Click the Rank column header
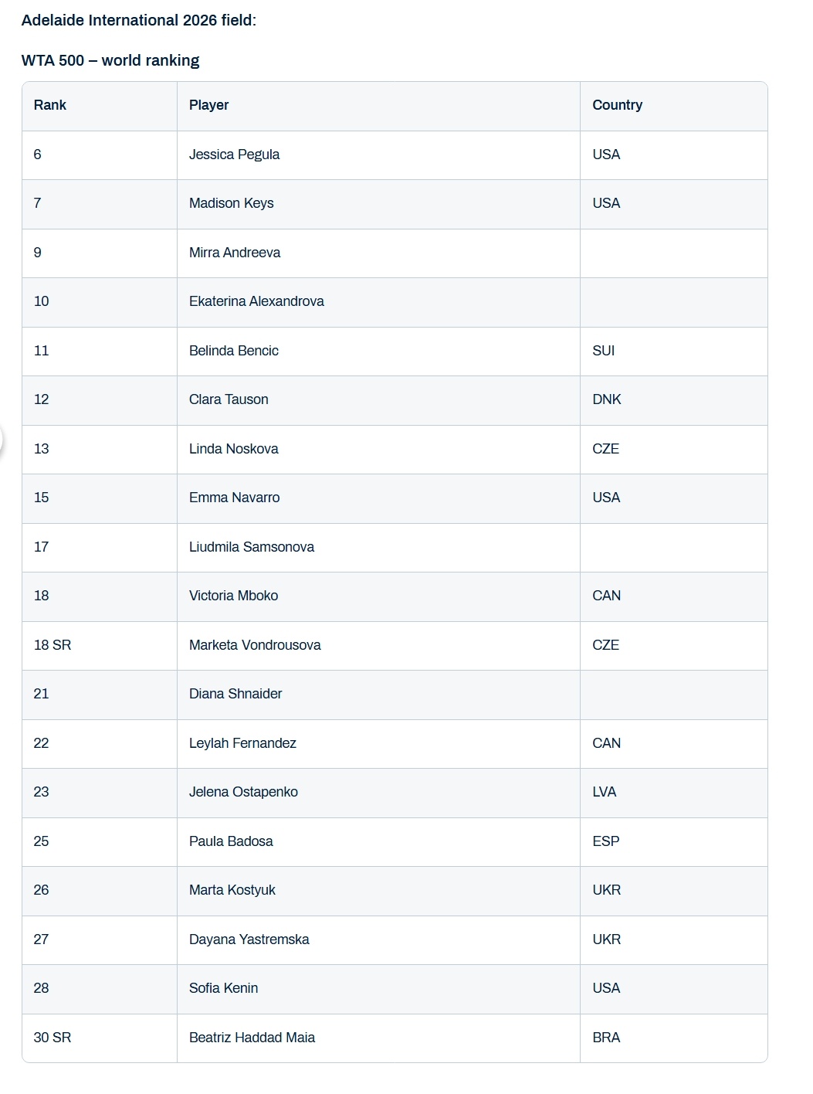Viewport: 813px width, 1094px height. 50,105
